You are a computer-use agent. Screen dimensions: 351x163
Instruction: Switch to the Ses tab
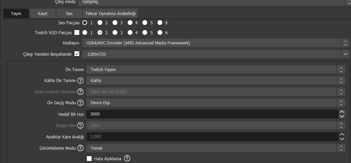(x=69, y=14)
